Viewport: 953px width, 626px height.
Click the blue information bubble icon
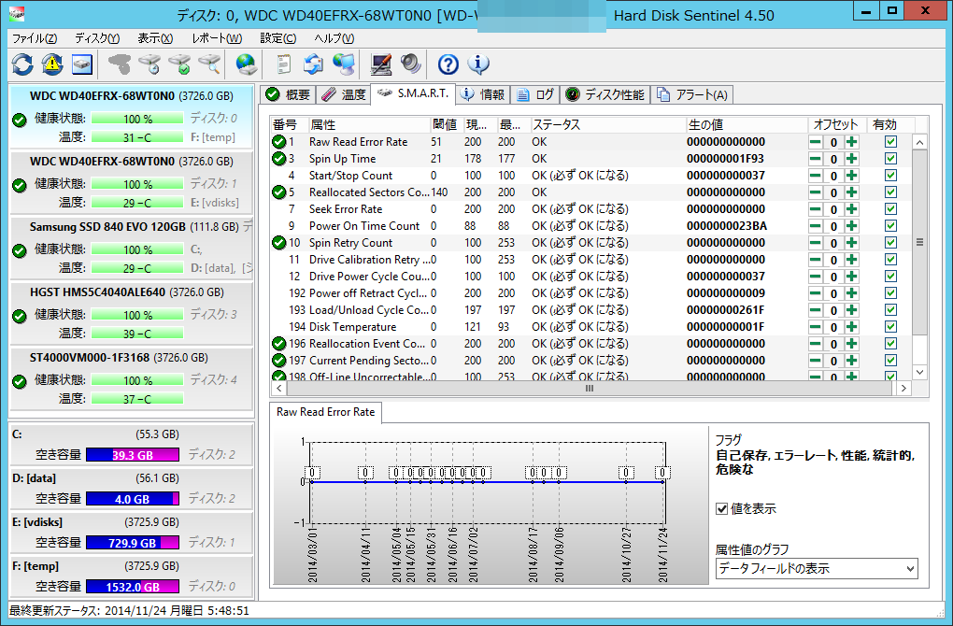click(x=478, y=64)
